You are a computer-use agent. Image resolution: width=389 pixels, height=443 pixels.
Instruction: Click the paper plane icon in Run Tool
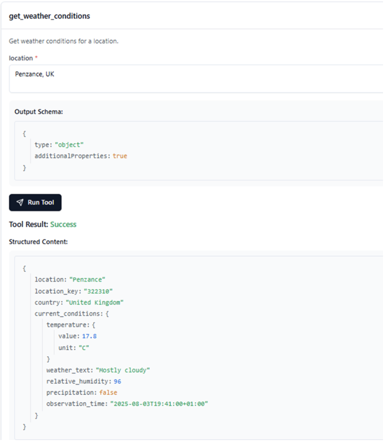coord(20,203)
